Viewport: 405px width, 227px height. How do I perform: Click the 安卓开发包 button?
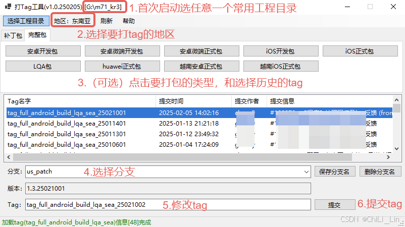[43, 51]
